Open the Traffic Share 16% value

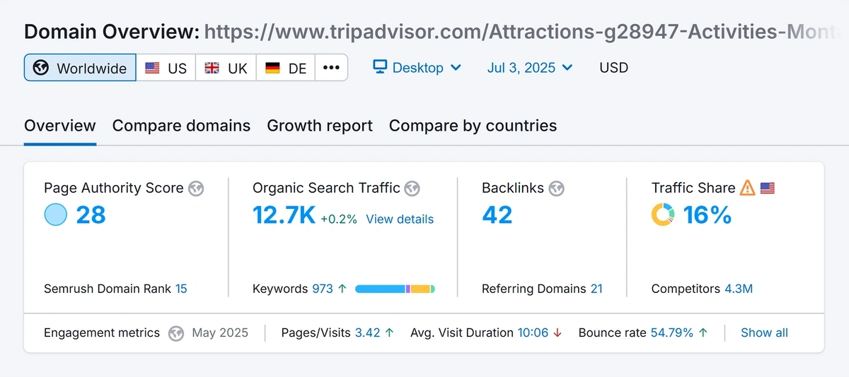click(707, 215)
